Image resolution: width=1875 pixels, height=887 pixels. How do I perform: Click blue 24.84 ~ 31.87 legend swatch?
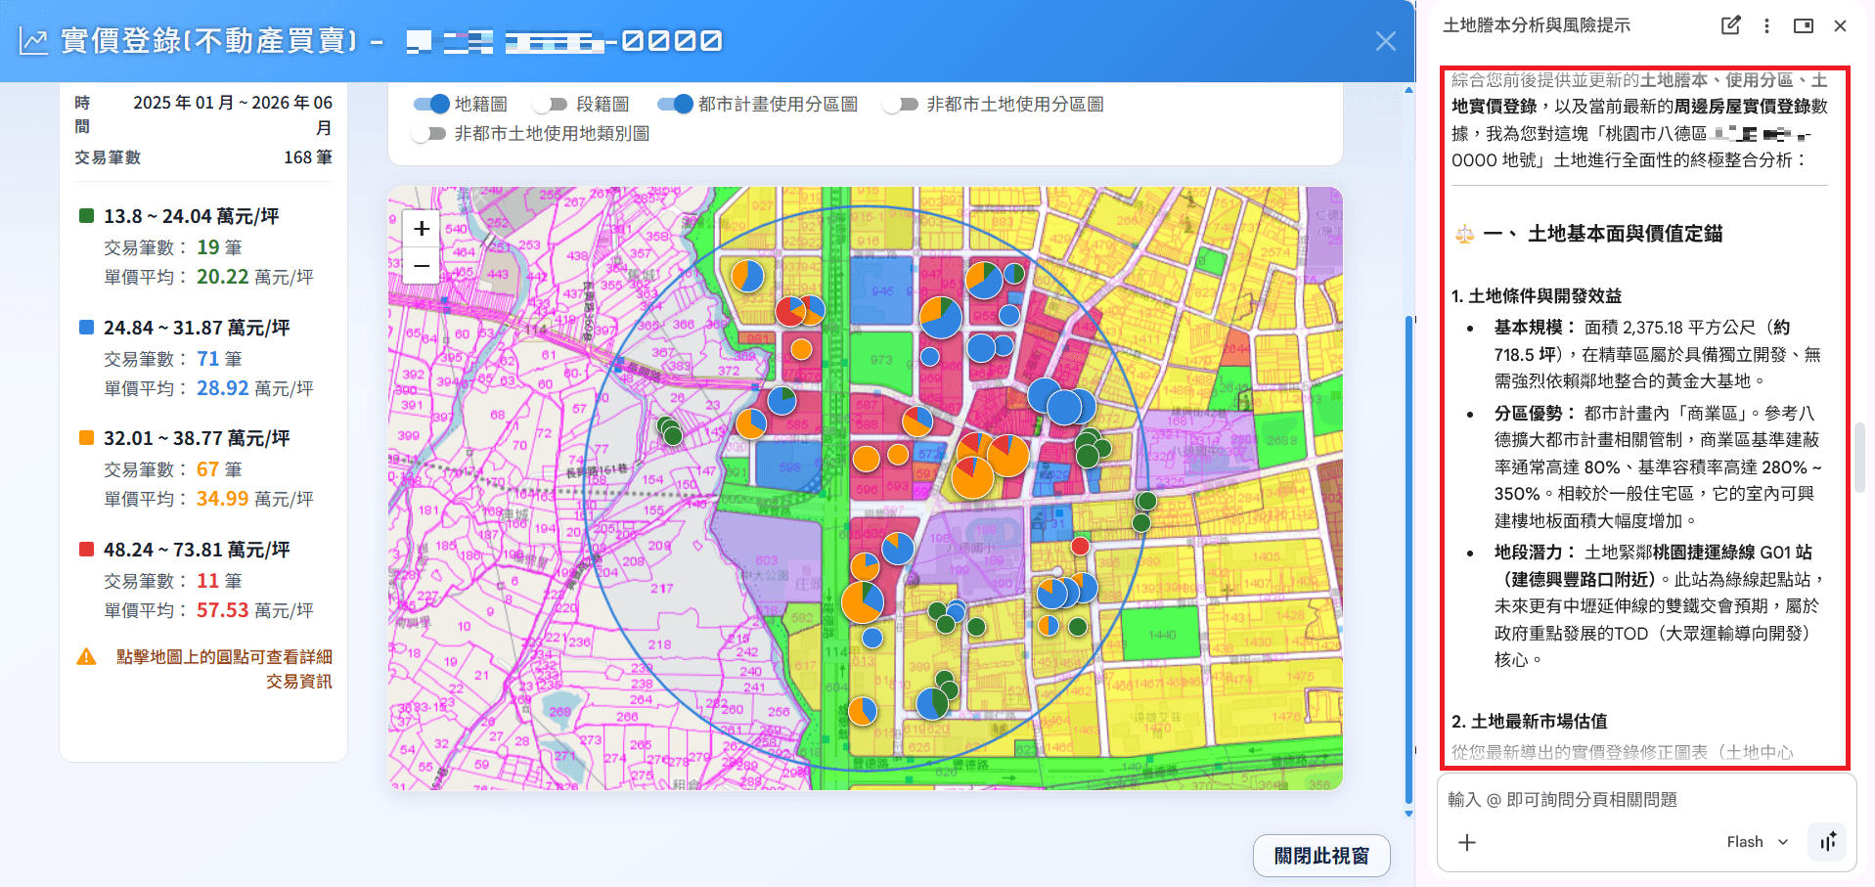click(87, 327)
